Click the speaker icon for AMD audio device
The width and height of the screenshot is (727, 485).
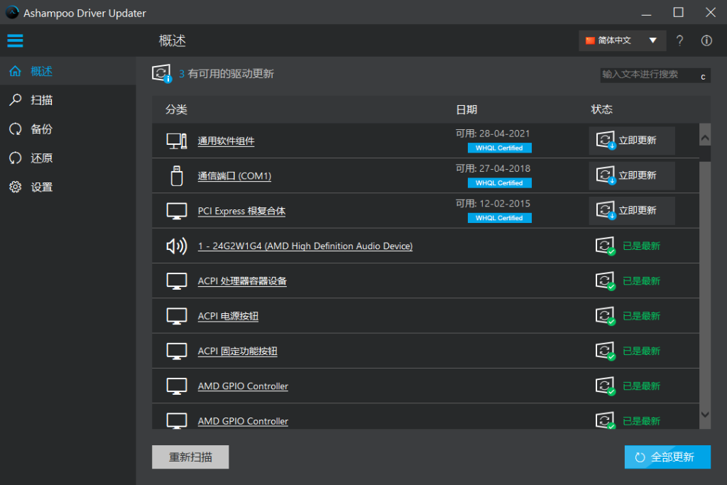pos(176,246)
